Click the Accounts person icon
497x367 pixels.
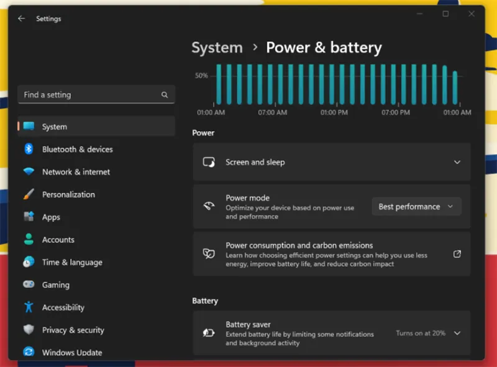29,239
